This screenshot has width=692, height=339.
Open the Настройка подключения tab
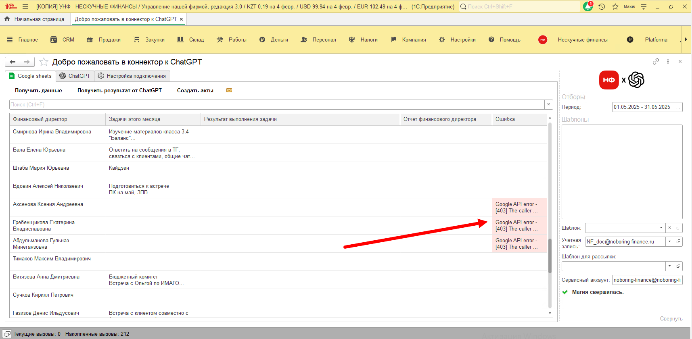tap(132, 76)
